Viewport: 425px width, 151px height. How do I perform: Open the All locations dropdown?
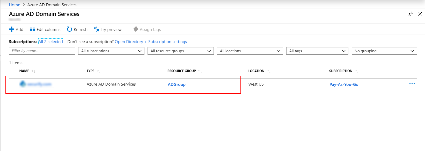250,51
